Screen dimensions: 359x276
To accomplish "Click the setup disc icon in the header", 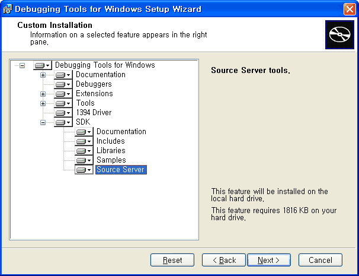I will click(341, 34).
